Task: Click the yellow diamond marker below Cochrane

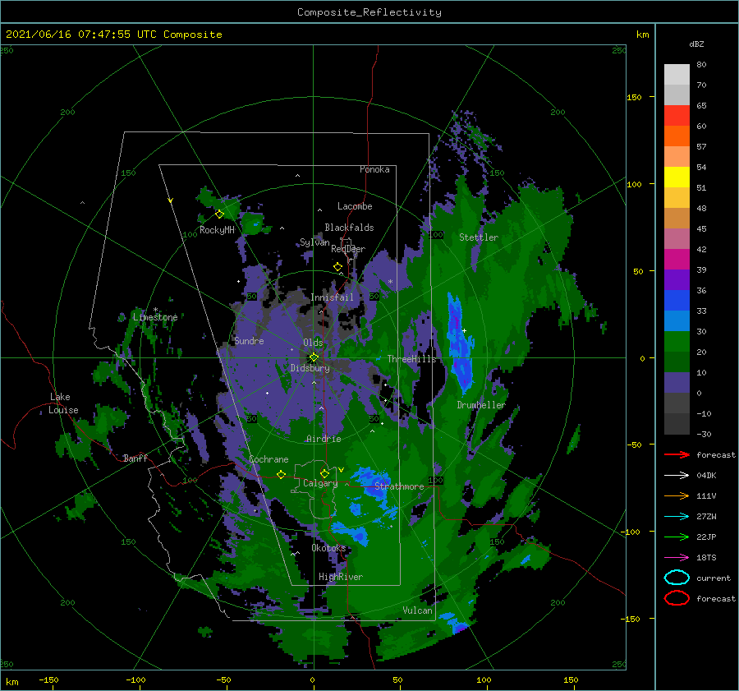Action: coord(281,474)
